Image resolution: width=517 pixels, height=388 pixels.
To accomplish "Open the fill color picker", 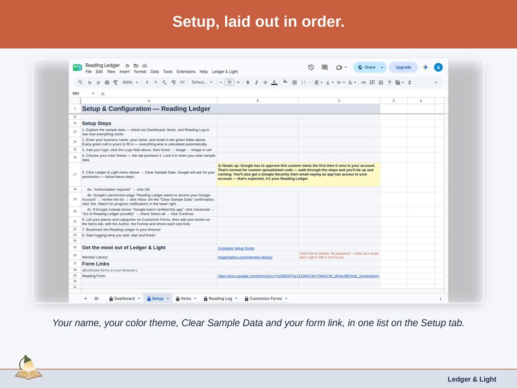I will coord(285,82).
